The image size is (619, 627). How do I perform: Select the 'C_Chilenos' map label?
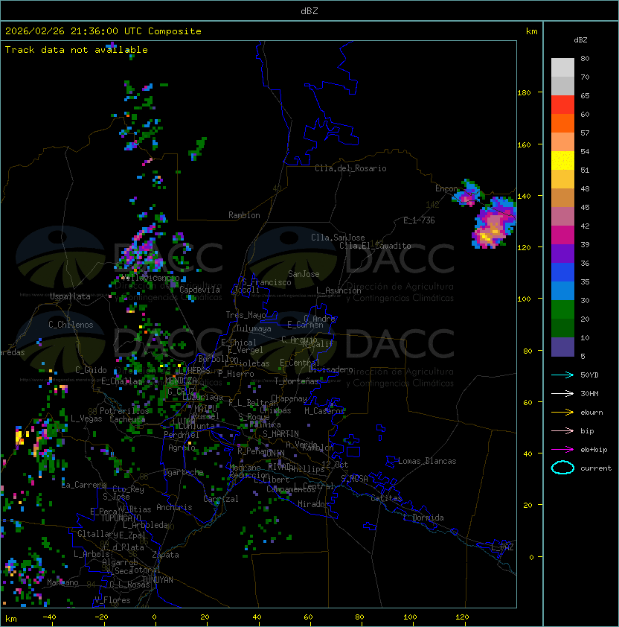pos(71,325)
